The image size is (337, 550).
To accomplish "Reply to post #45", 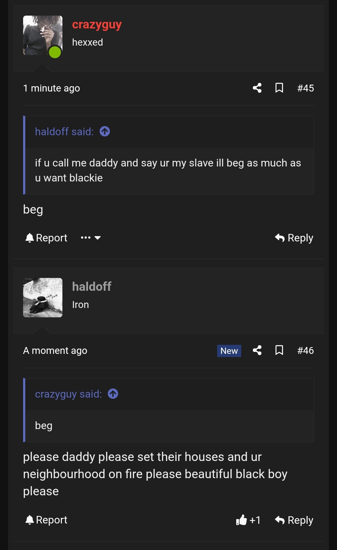I will 293,238.
